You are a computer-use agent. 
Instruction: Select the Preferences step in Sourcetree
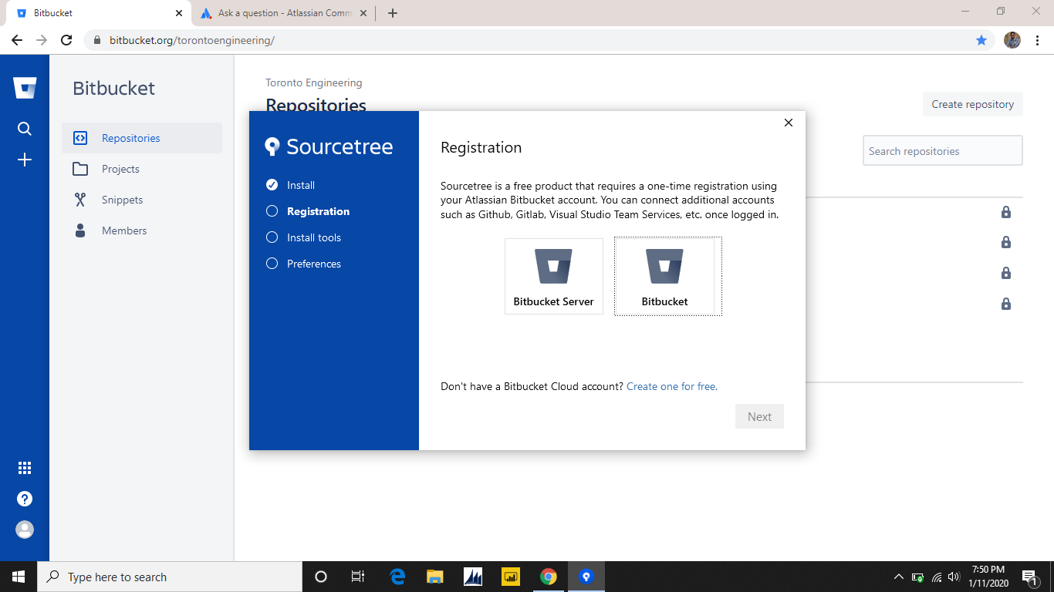coord(303,264)
